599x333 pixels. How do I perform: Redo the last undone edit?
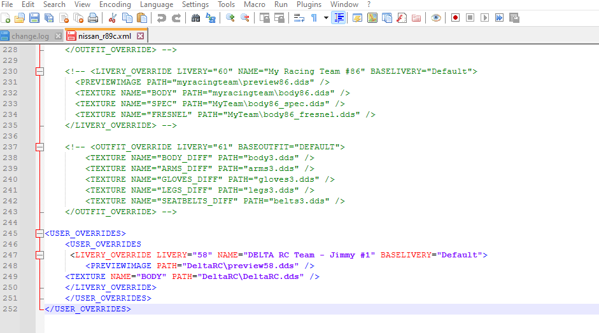pos(176,18)
